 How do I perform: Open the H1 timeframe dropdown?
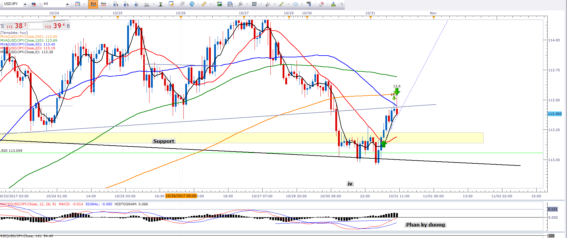pyautogui.click(x=67, y=4)
